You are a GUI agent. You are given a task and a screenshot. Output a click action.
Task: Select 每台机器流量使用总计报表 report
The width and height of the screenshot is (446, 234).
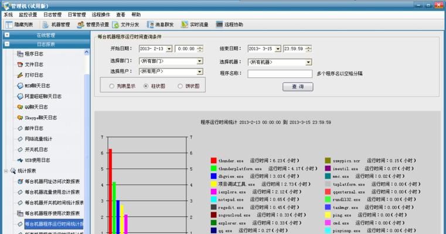point(49,192)
